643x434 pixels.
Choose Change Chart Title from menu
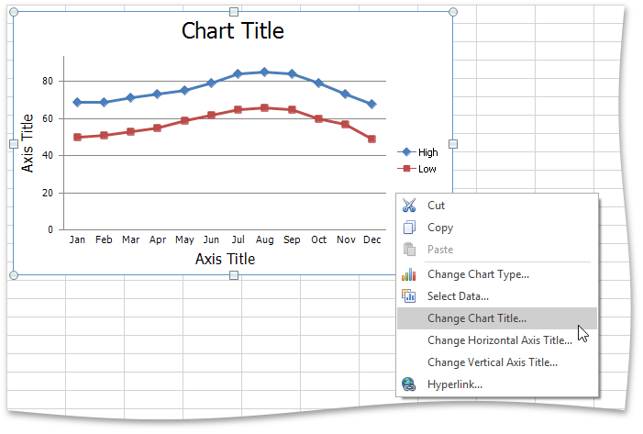tap(477, 318)
